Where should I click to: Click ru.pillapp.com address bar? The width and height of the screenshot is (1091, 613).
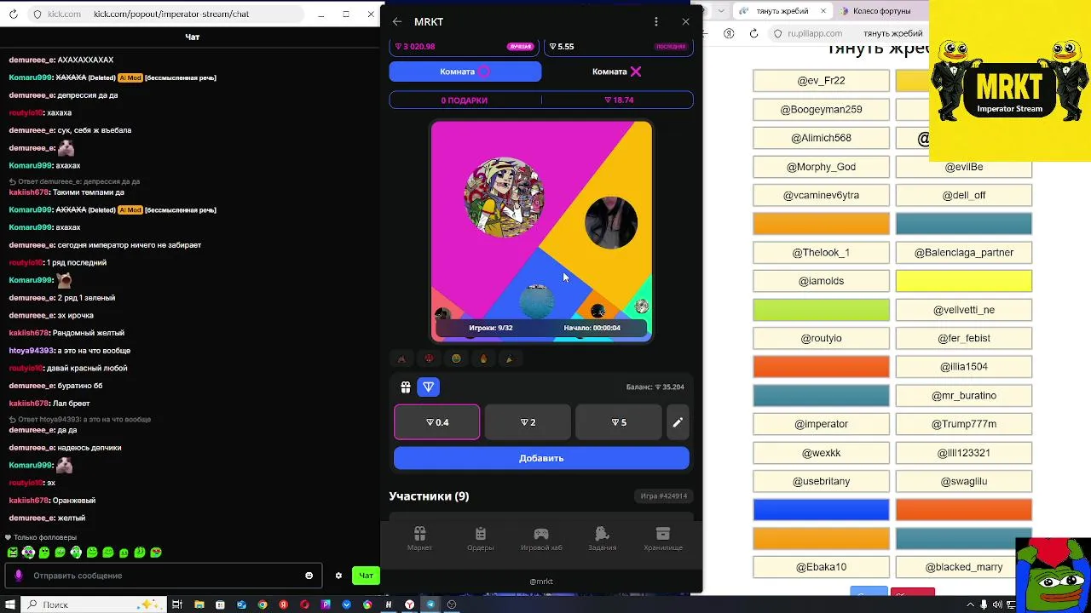(x=848, y=33)
